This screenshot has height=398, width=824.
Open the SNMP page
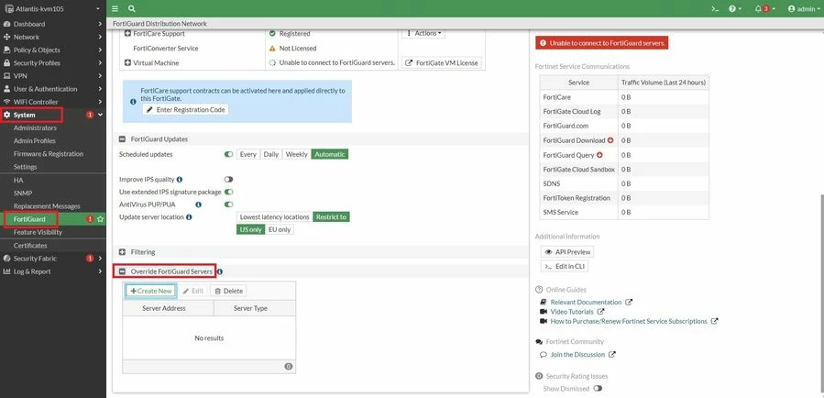(x=23, y=193)
